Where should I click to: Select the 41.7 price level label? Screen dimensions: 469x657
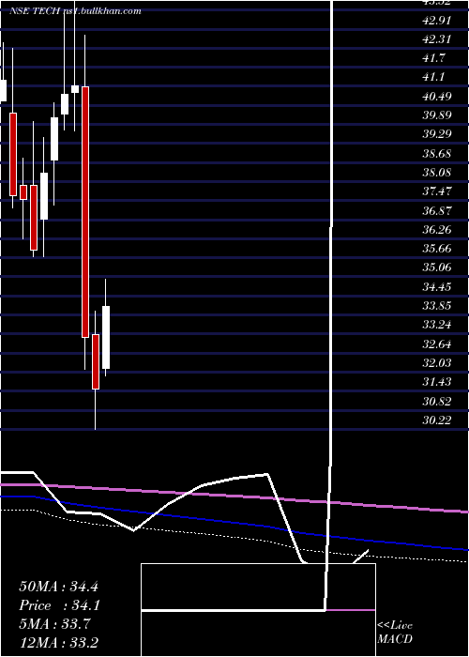click(433, 58)
